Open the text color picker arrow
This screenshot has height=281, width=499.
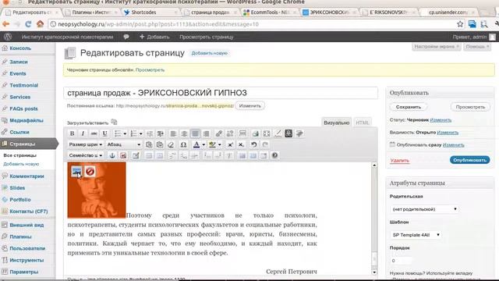(x=203, y=145)
